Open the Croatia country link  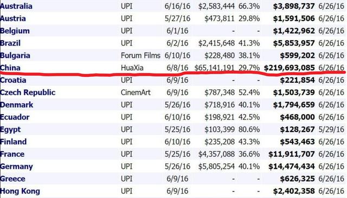click(x=13, y=80)
